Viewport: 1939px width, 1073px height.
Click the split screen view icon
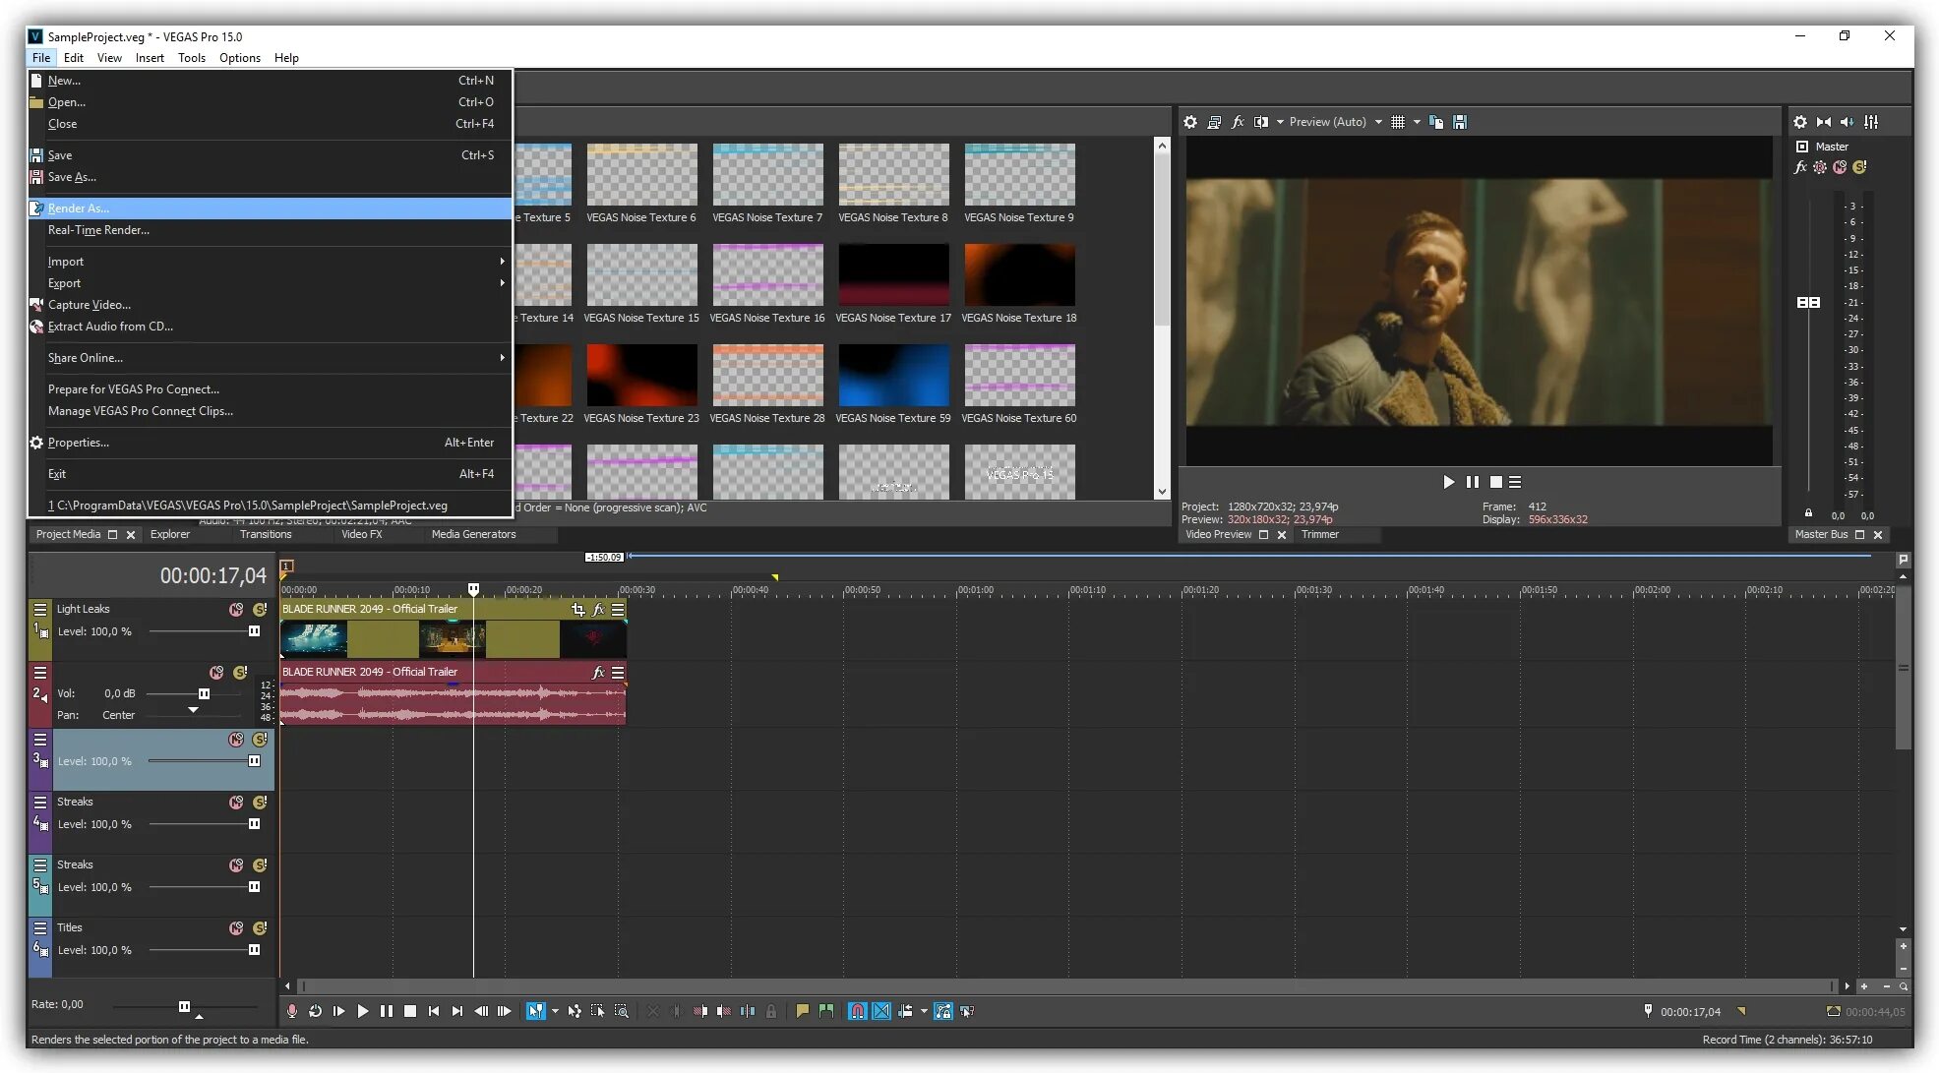pyautogui.click(x=1260, y=122)
